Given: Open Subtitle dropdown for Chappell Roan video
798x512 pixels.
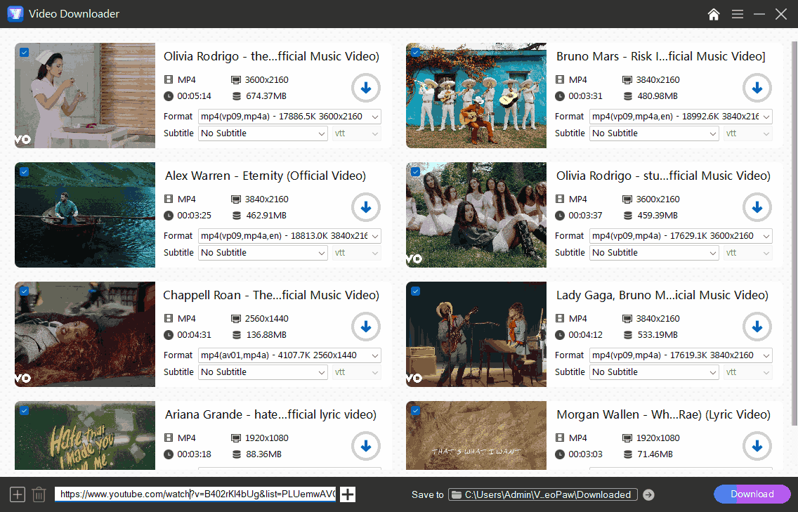Looking at the screenshot, I should tap(263, 372).
